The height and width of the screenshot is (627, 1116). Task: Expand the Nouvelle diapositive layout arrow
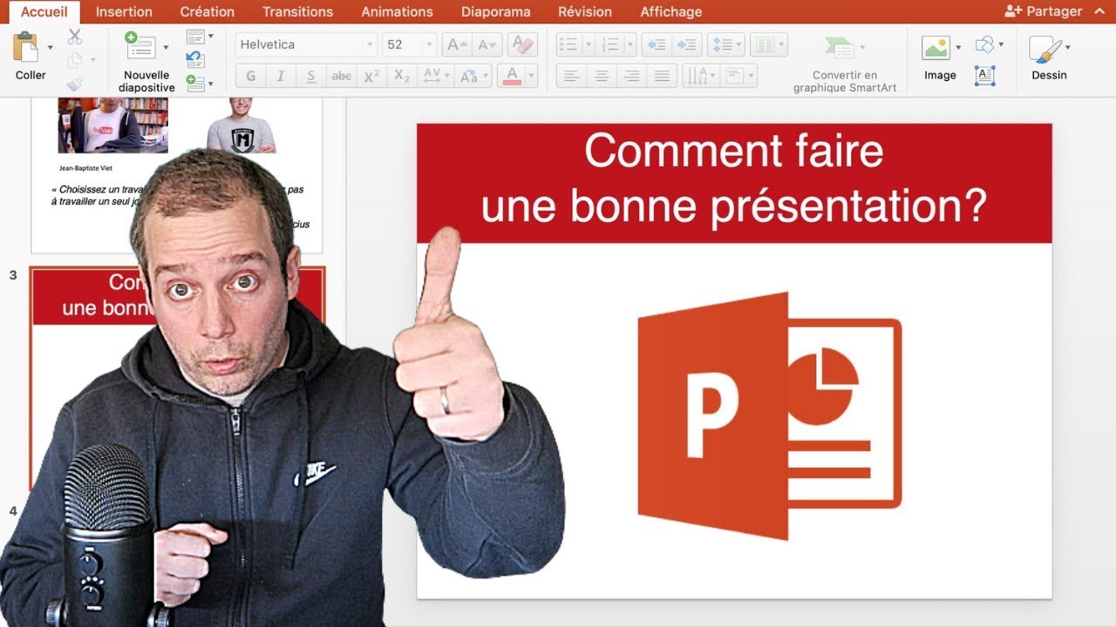pyautogui.click(x=166, y=47)
